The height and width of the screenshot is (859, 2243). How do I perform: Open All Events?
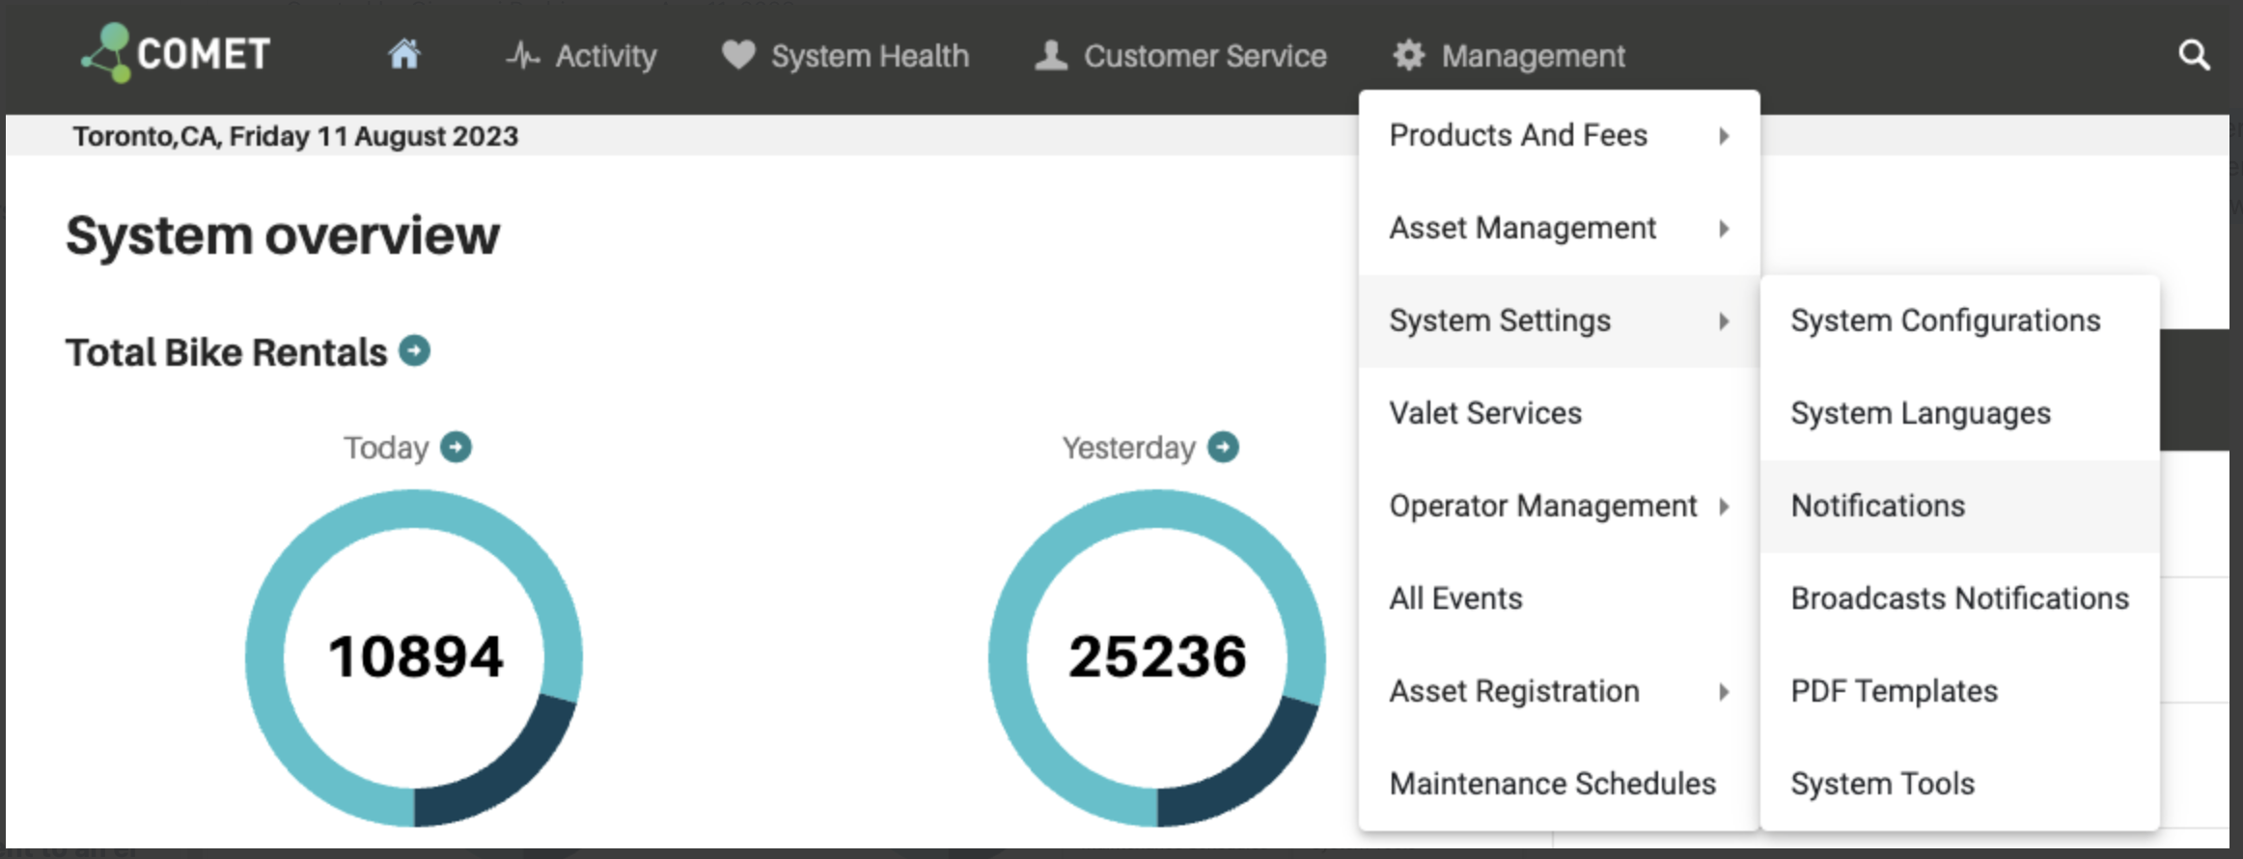tap(1559, 599)
